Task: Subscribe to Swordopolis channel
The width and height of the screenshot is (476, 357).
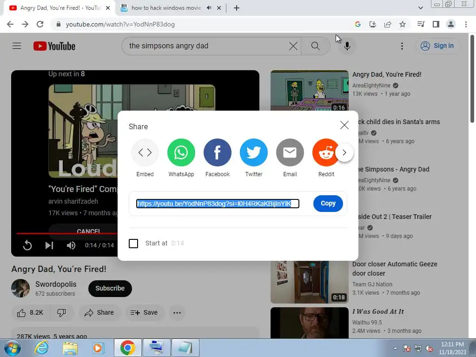Action: [x=110, y=288]
